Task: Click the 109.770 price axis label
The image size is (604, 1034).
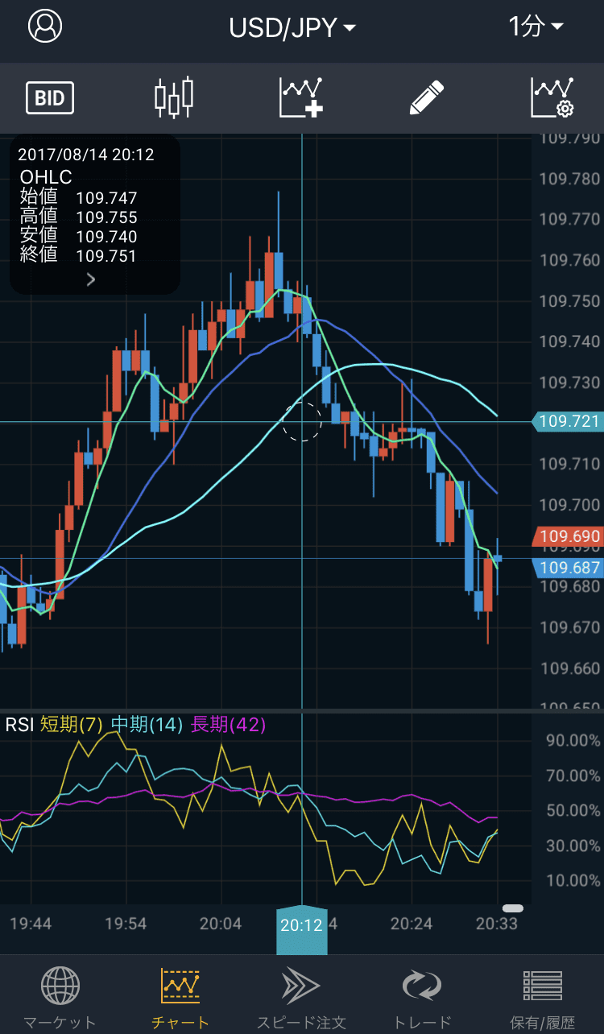Action: [569, 219]
